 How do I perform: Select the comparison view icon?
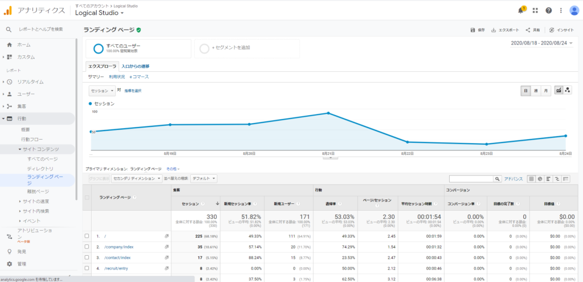click(557, 179)
